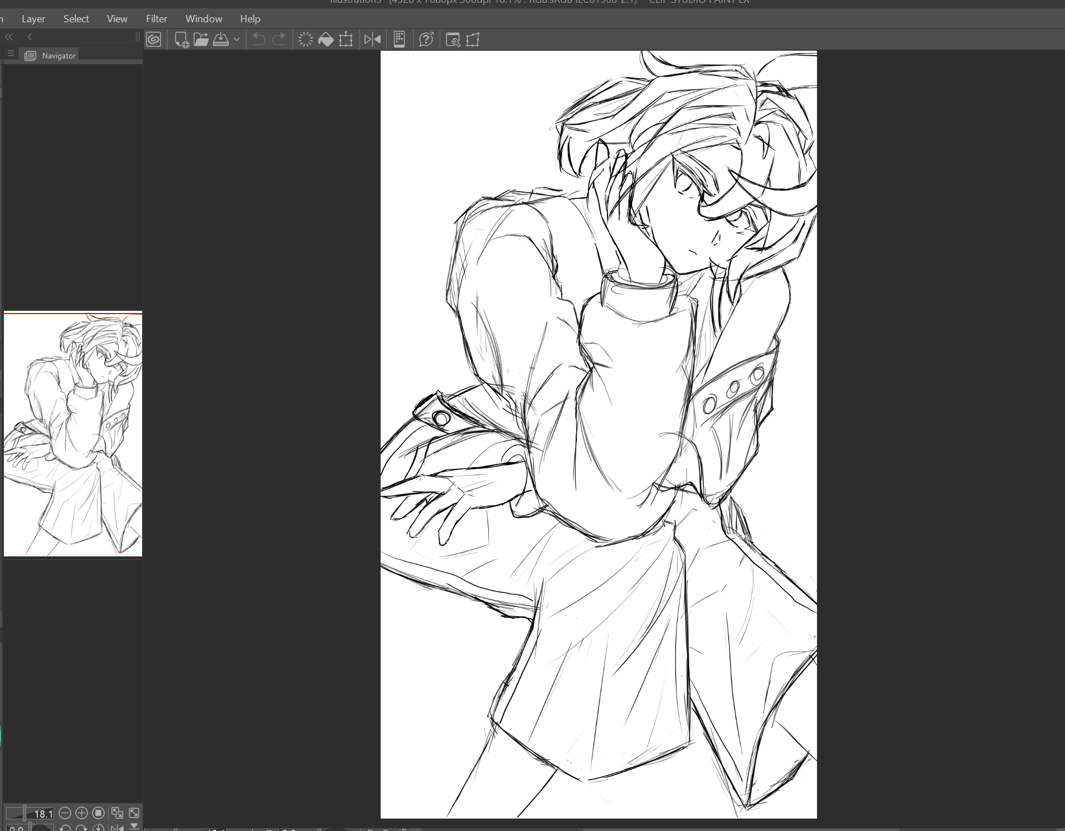Open smartphone connect icon
Screen dimensions: 1065x831
tap(399, 40)
